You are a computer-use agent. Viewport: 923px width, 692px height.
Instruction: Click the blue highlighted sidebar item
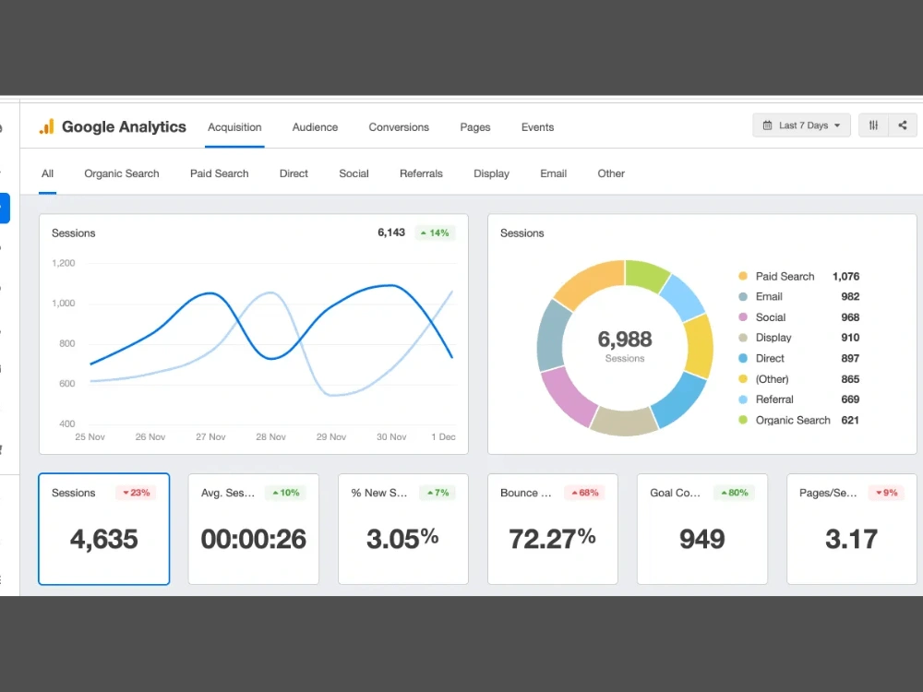click(5, 209)
